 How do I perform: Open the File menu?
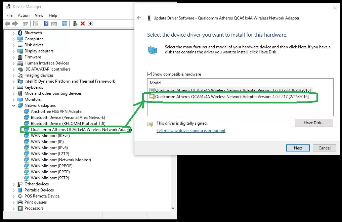pos(9,15)
